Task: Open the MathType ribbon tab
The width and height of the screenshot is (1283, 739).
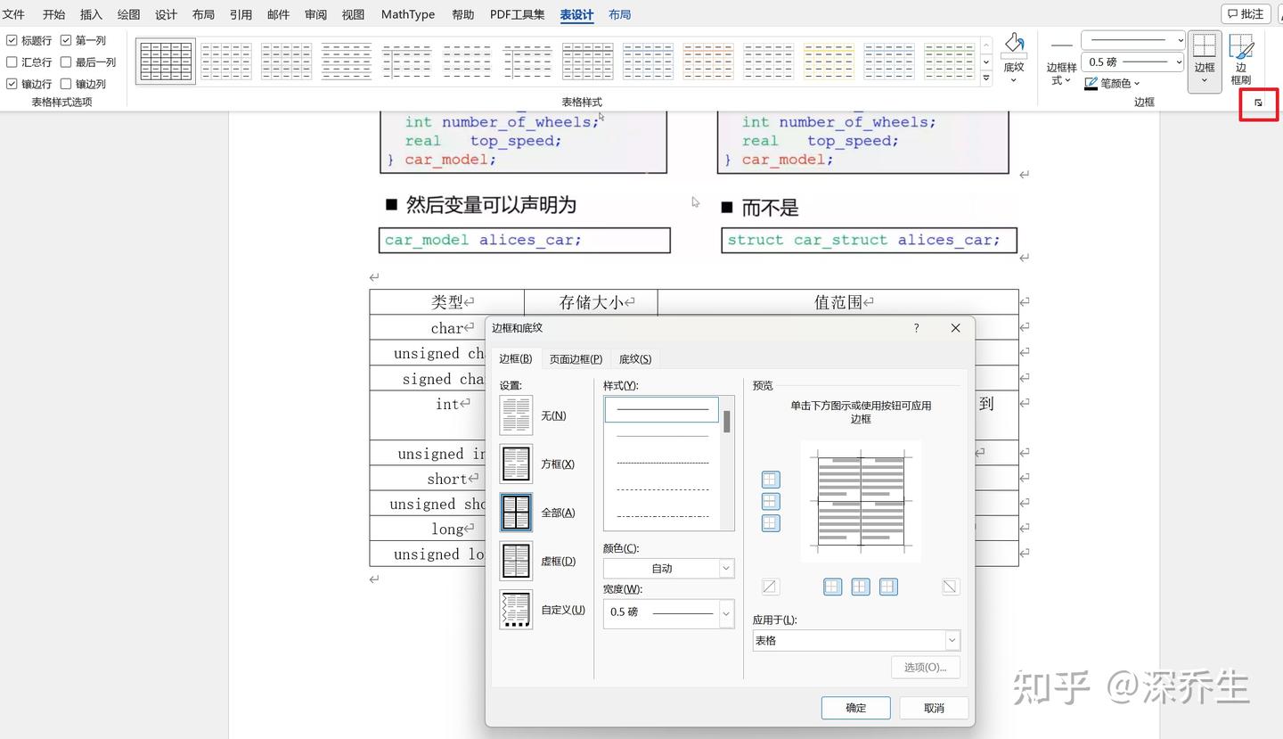Action: tap(408, 14)
